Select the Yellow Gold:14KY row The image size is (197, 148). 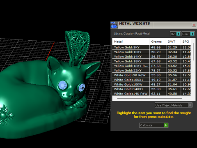151,57
